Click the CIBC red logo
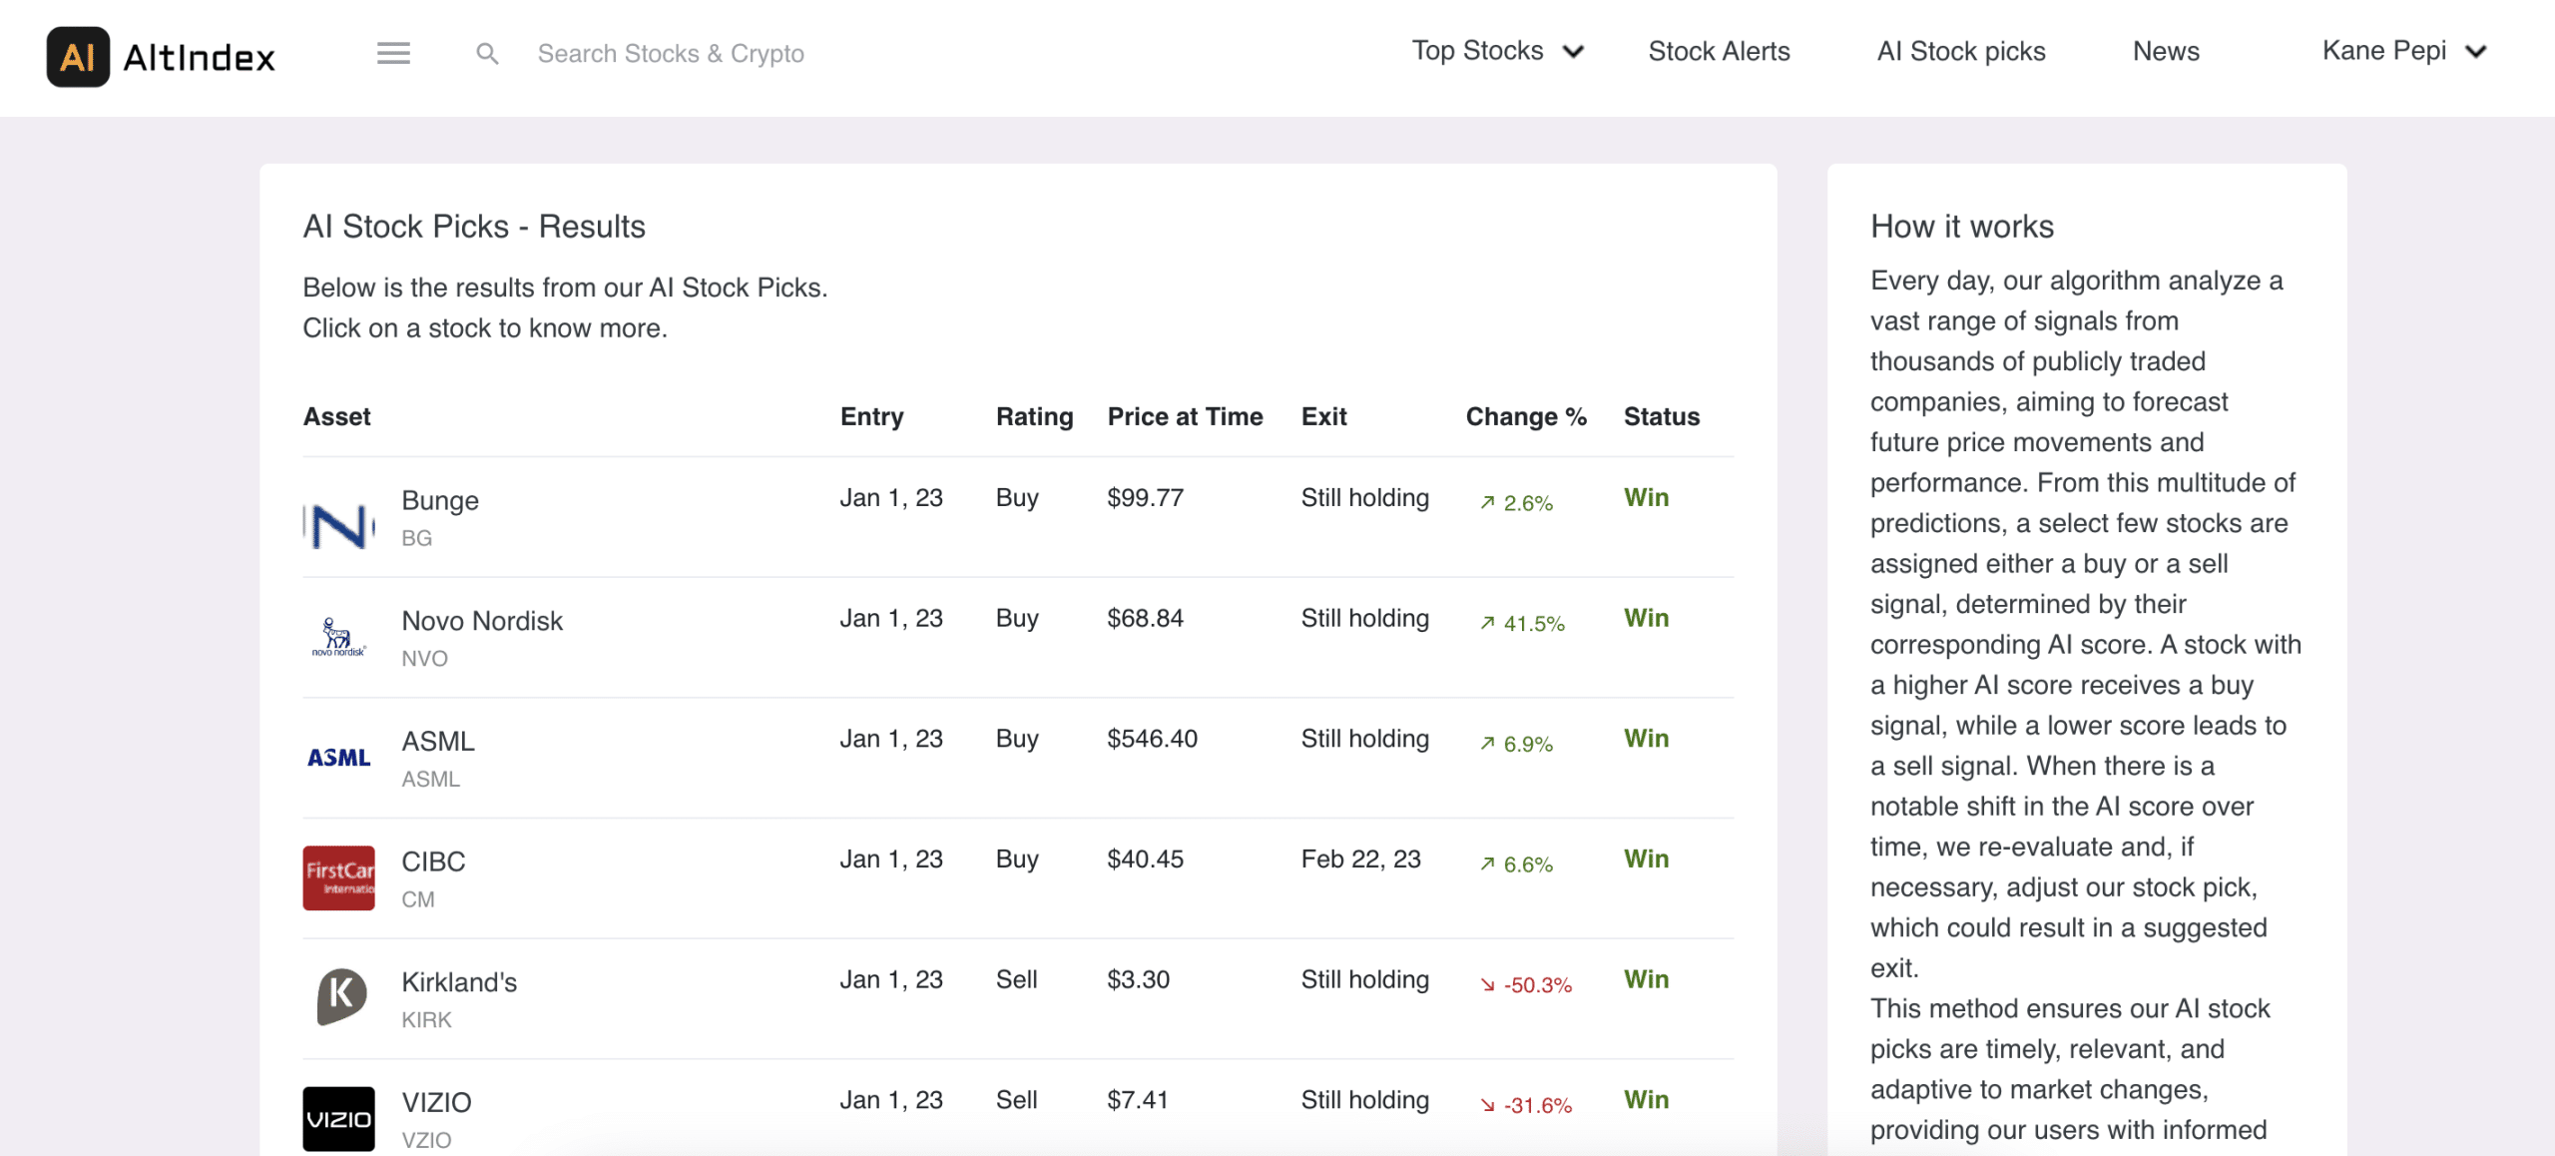 [339, 878]
